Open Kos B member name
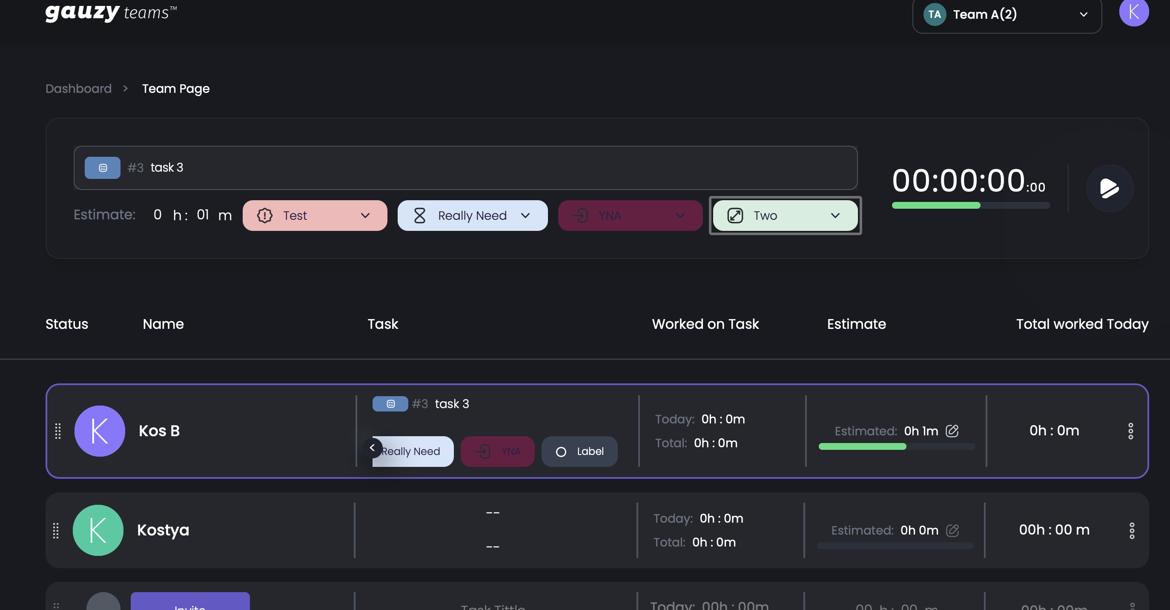This screenshot has width=1170, height=610. pos(159,431)
